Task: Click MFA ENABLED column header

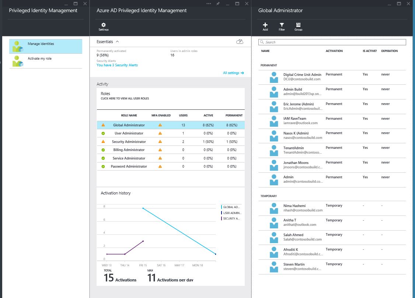Action: click(161, 116)
